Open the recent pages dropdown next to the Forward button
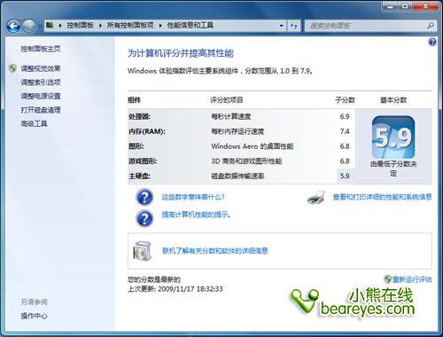The width and height of the screenshot is (443, 337). 39,27
